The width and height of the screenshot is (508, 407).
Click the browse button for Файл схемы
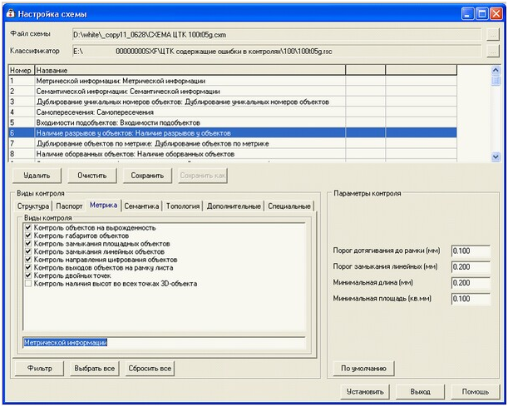point(494,34)
